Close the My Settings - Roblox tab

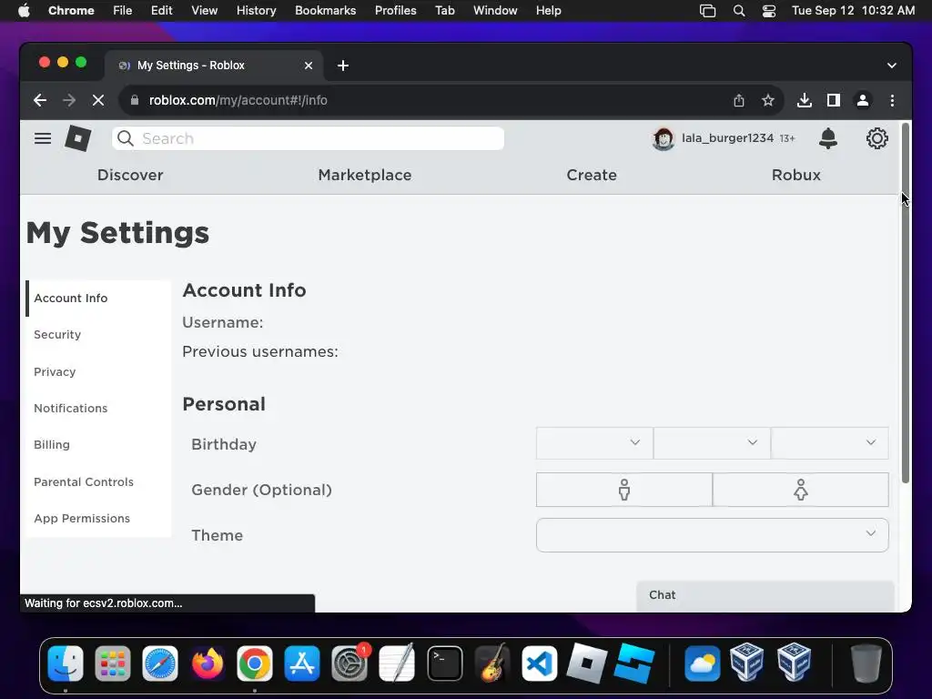(x=309, y=66)
